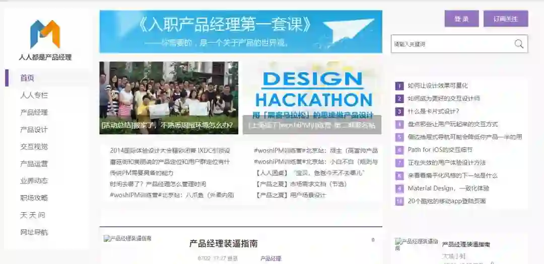
Task: Open article 蘑菇街和美丽说的产品定位
Action: click(170, 162)
